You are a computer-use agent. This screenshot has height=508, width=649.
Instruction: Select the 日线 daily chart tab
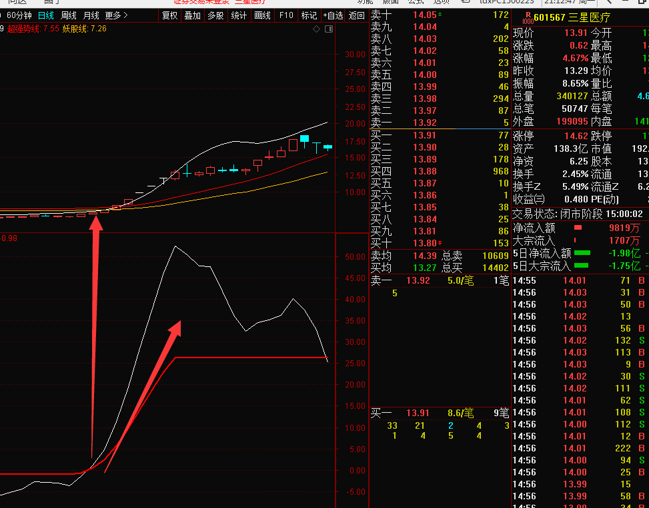click(46, 16)
